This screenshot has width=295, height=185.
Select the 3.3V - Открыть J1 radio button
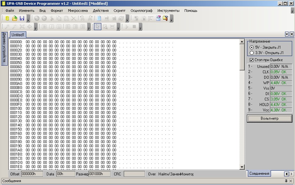point(252,53)
